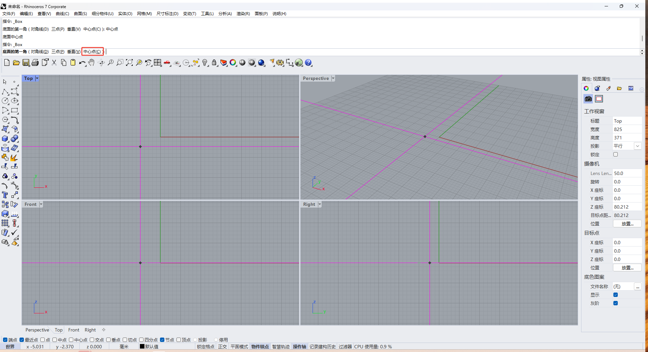Select the Box solid tool

[5, 139]
